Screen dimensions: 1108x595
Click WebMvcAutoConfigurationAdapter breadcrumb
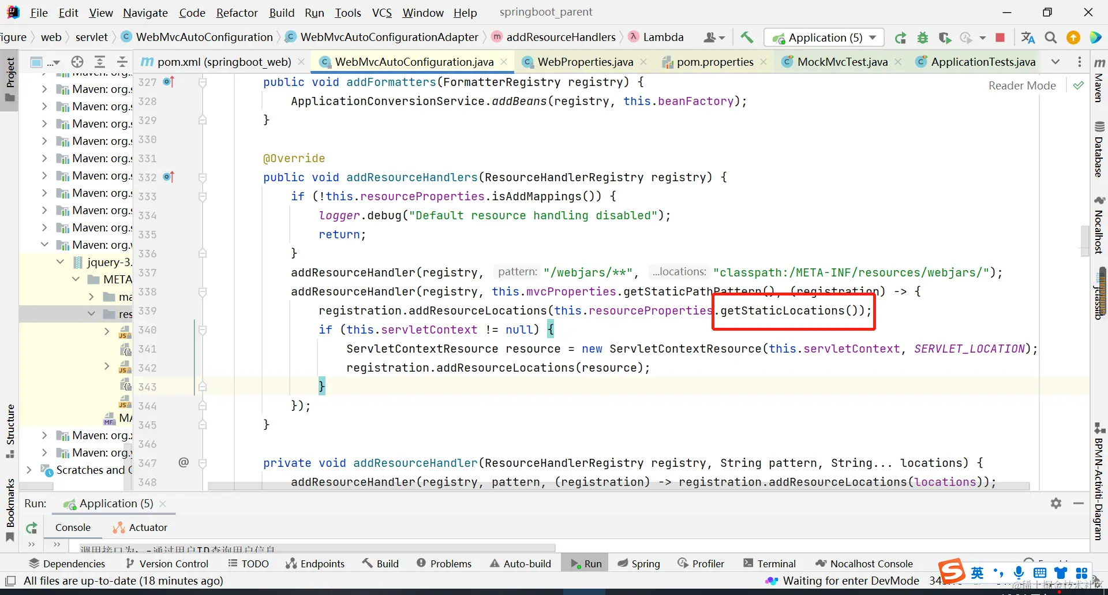(x=390, y=38)
